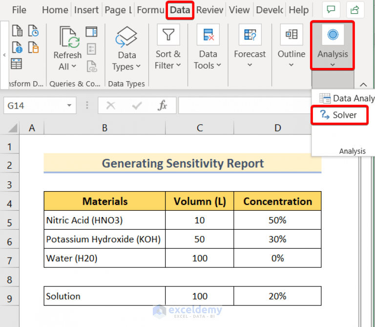This screenshot has height=327, width=375.
Task: Select cell Potassium Hydroxide (KOH)
Action: (x=104, y=239)
